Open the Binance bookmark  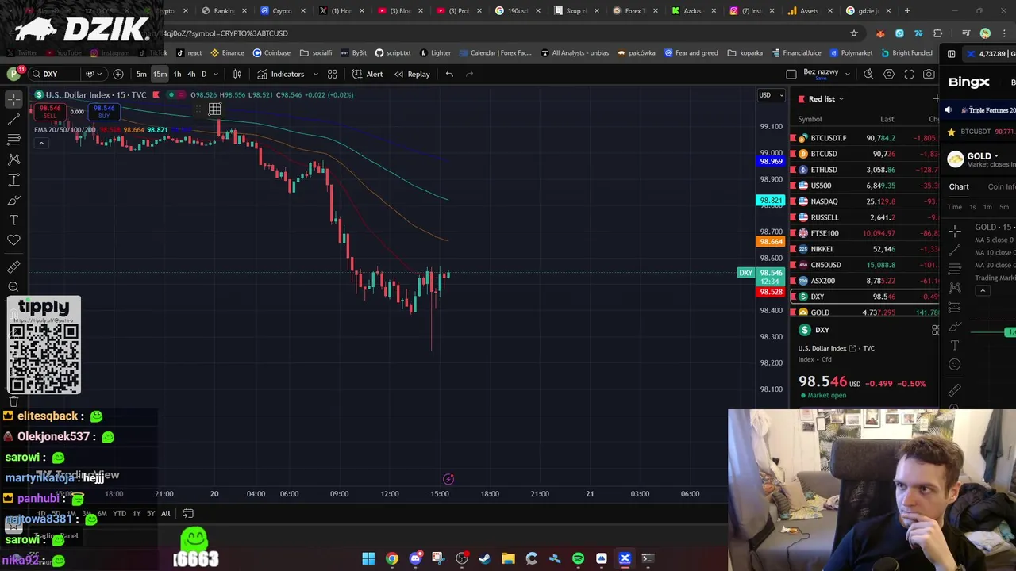[x=227, y=53]
